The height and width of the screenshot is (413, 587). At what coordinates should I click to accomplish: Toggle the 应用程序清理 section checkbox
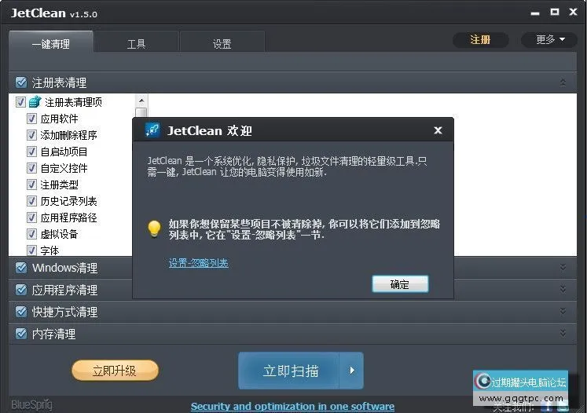click(21, 290)
